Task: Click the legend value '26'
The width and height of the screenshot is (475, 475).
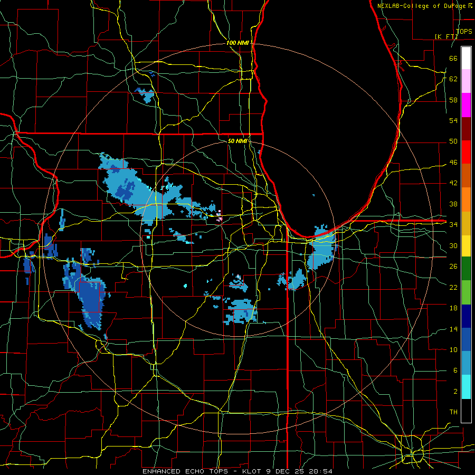Action: click(453, 267)
